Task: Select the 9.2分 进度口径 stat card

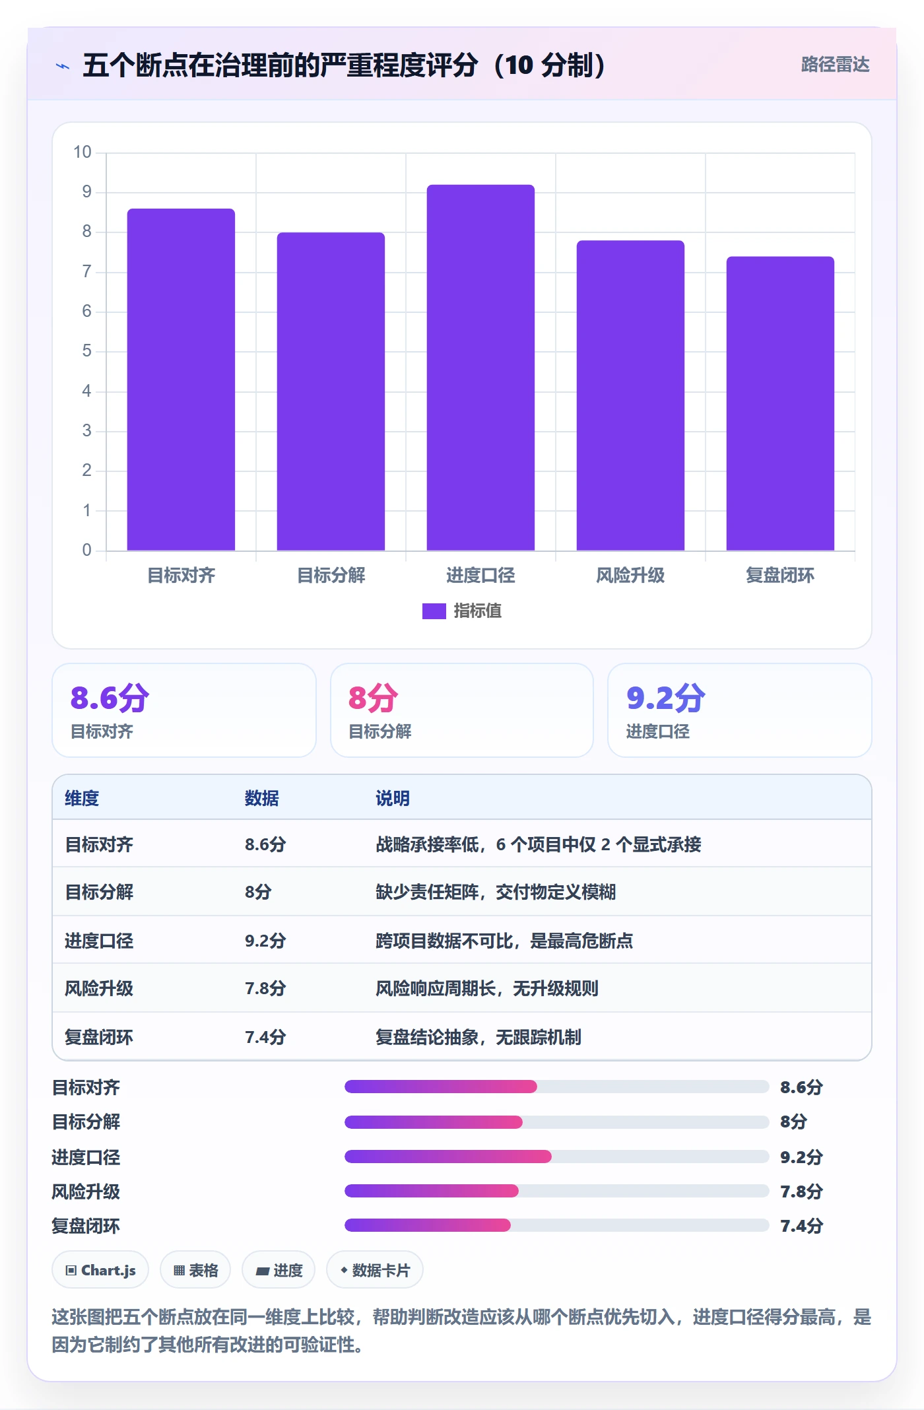Action: tap(740, 710)
